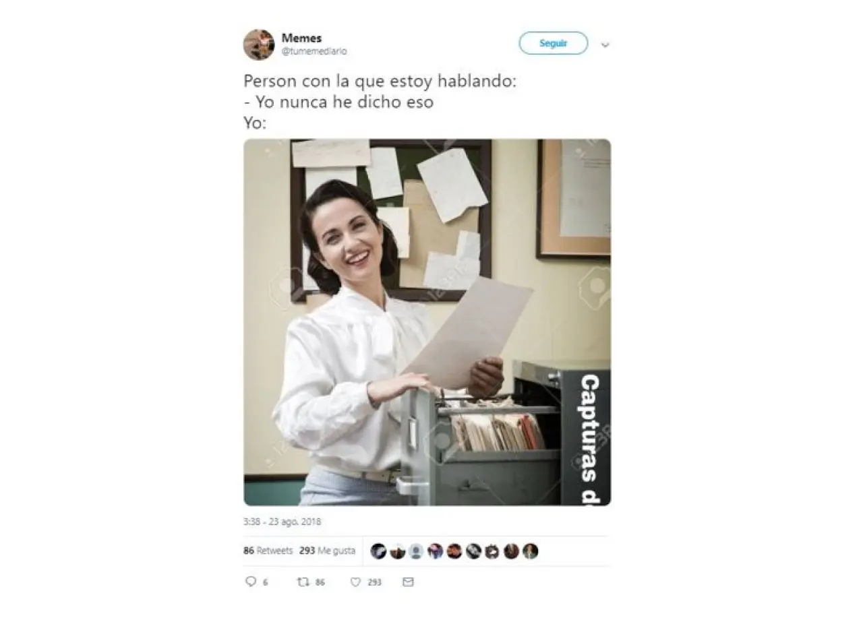The height and width of the screenshot is (624, 863).
Task: Click the third liker avatar
Action: (x=417, y=551)
